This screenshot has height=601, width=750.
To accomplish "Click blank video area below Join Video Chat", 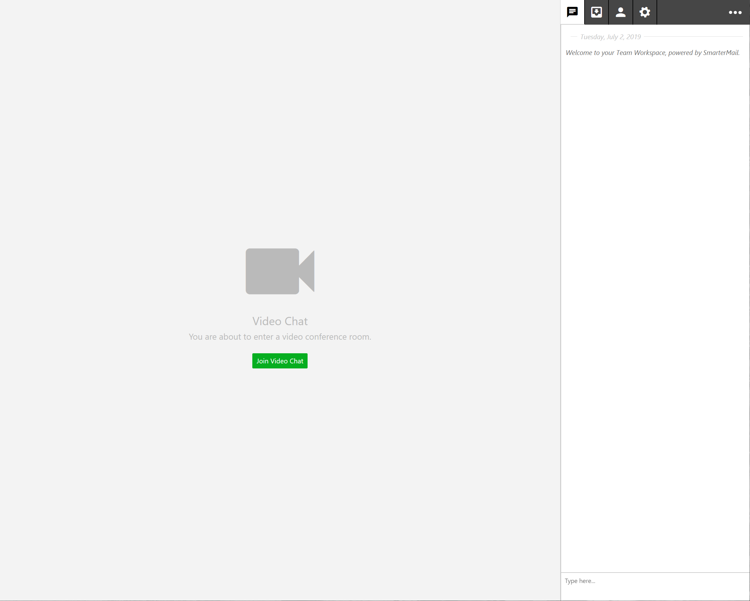I will click(x=280, y=470).
